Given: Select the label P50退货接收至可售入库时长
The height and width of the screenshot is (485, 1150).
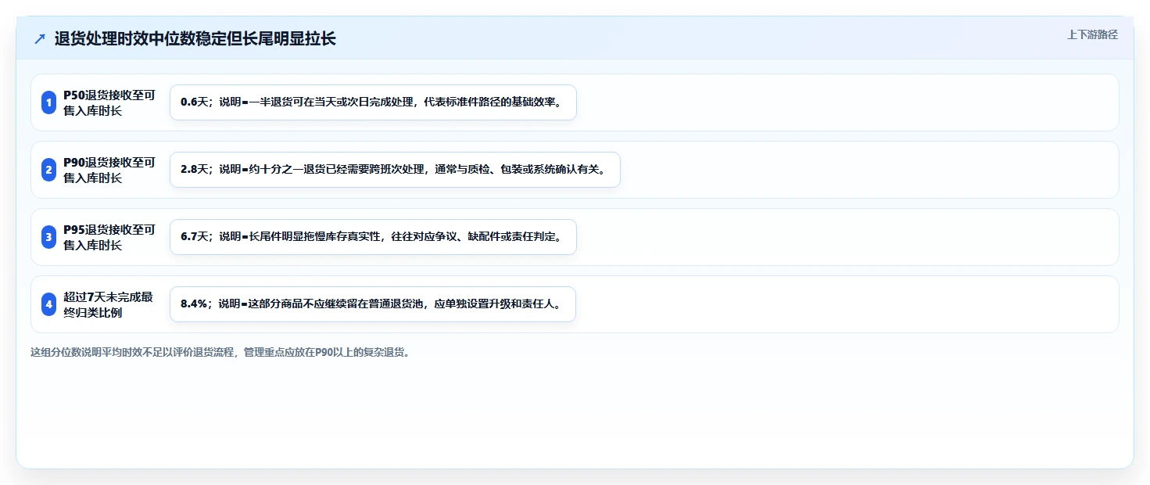Looking at the screenshot, I should 109,102.
